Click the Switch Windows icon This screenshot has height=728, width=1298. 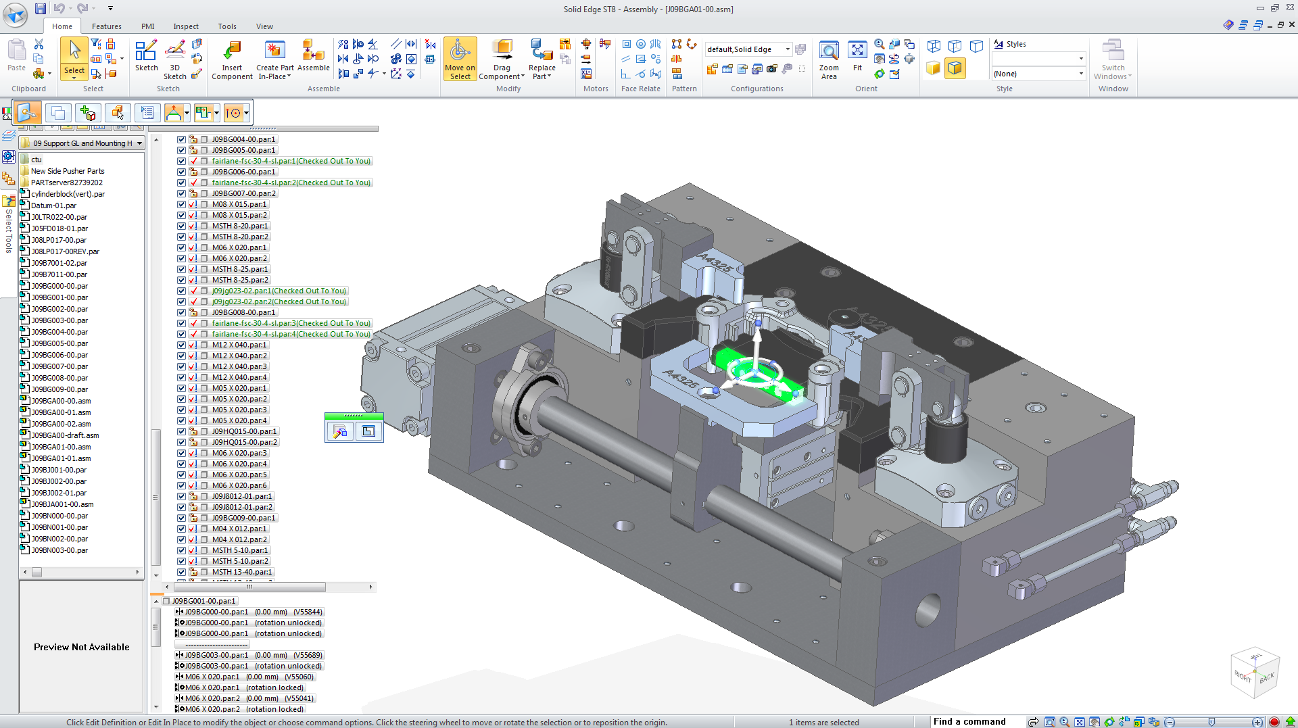1113,51
